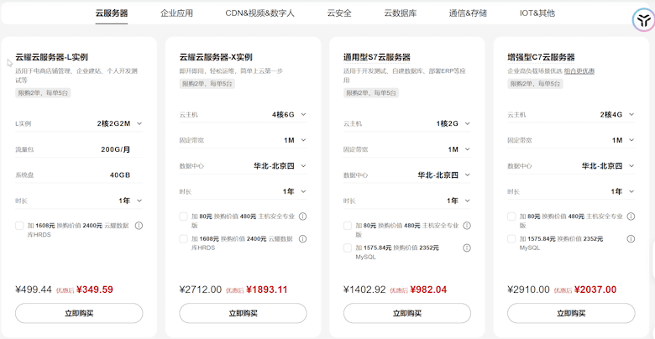
Task: Check the 80元 主机安全 add-on for X实例
Action: coord(183,216)
